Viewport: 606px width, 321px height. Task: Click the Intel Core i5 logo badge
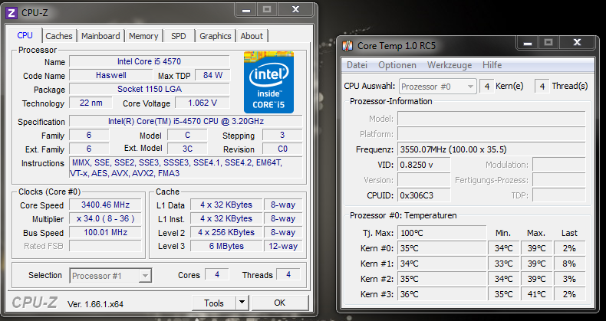pos(268,82)
